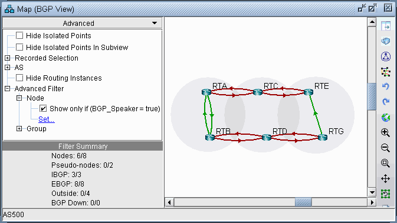
Task: Click the horizontal scrollbar left arrow
Action: pyautogui.click(x=169, y=202)
